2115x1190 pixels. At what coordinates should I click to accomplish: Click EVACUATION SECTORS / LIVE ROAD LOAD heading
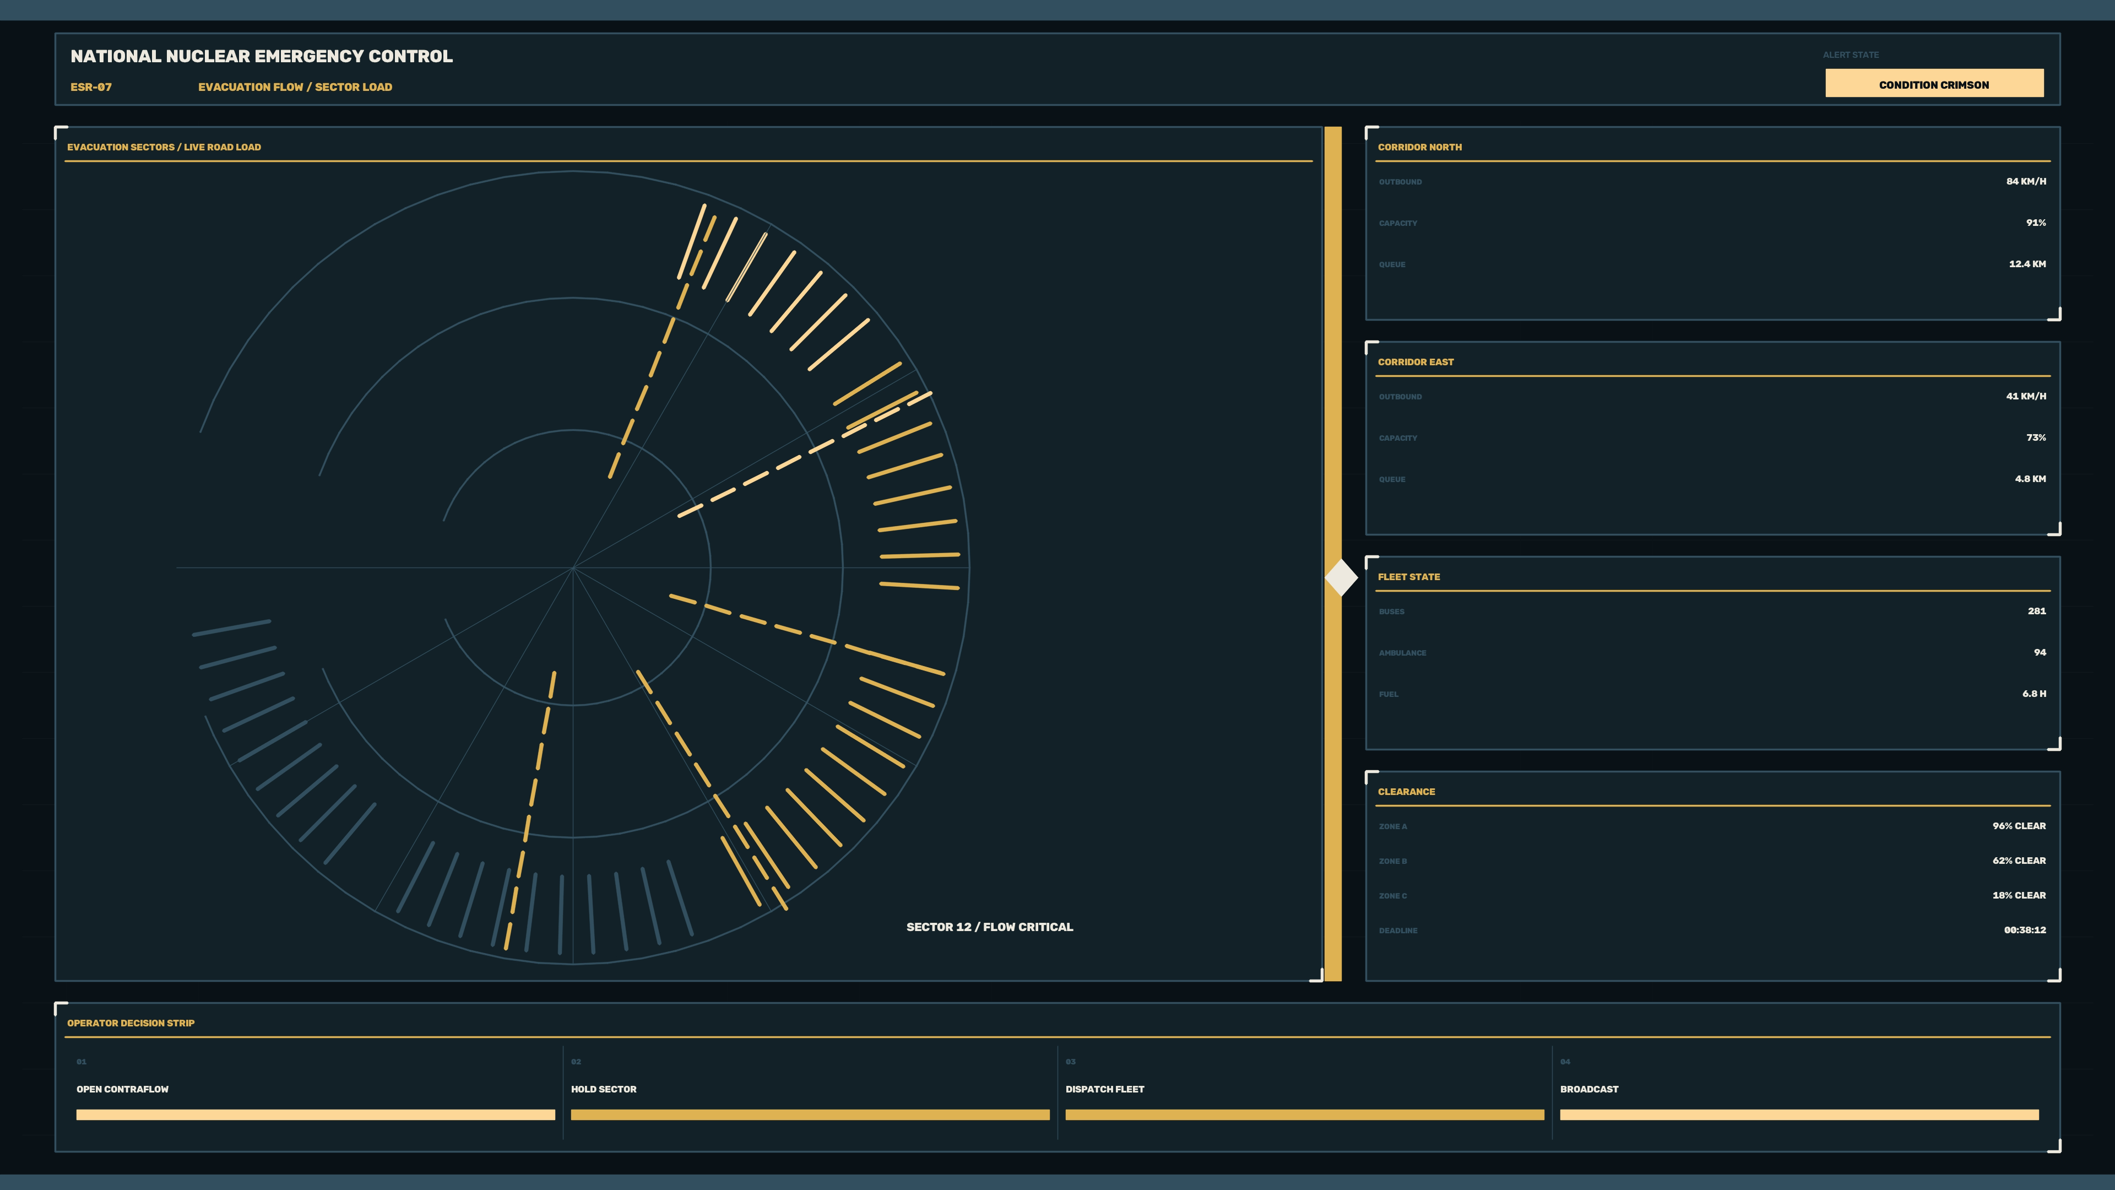164,147
